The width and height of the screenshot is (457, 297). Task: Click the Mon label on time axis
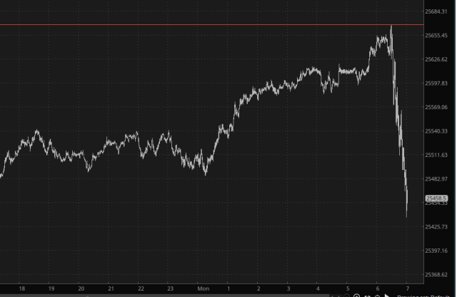tap(203, 288)
